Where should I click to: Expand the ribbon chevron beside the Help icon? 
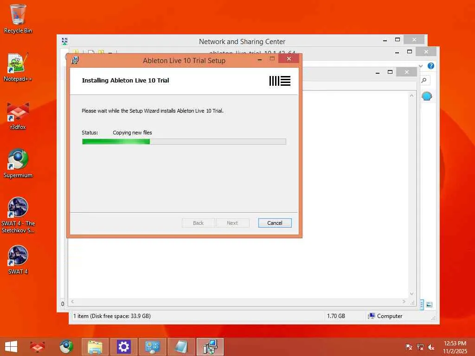pyautogui.click(x=420, y=66)
